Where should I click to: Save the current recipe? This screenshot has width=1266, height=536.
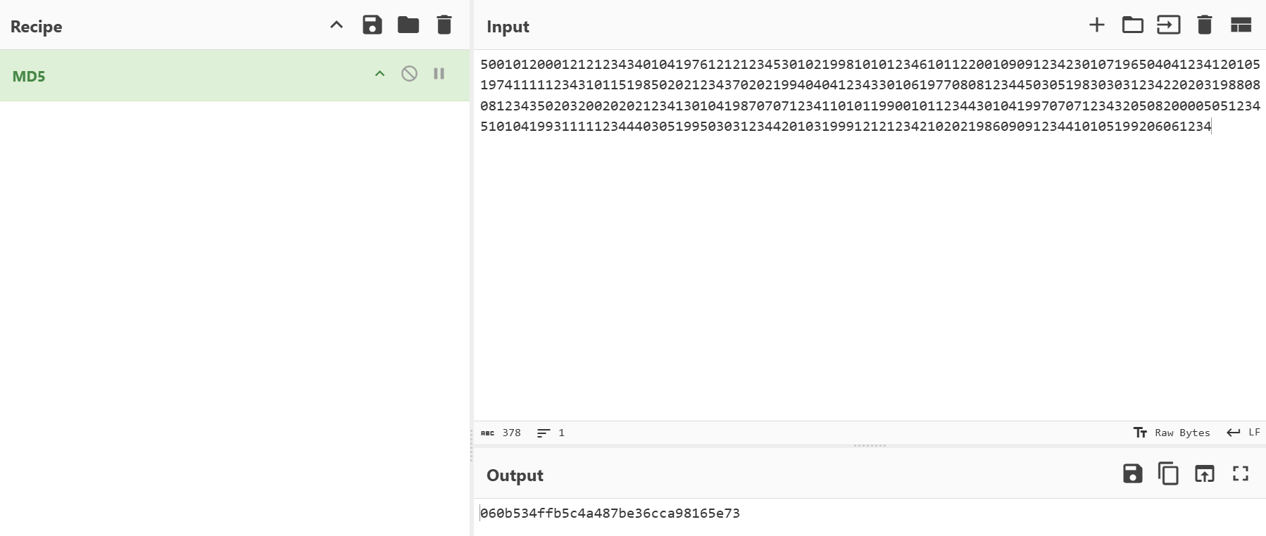[x=372, y=25]
